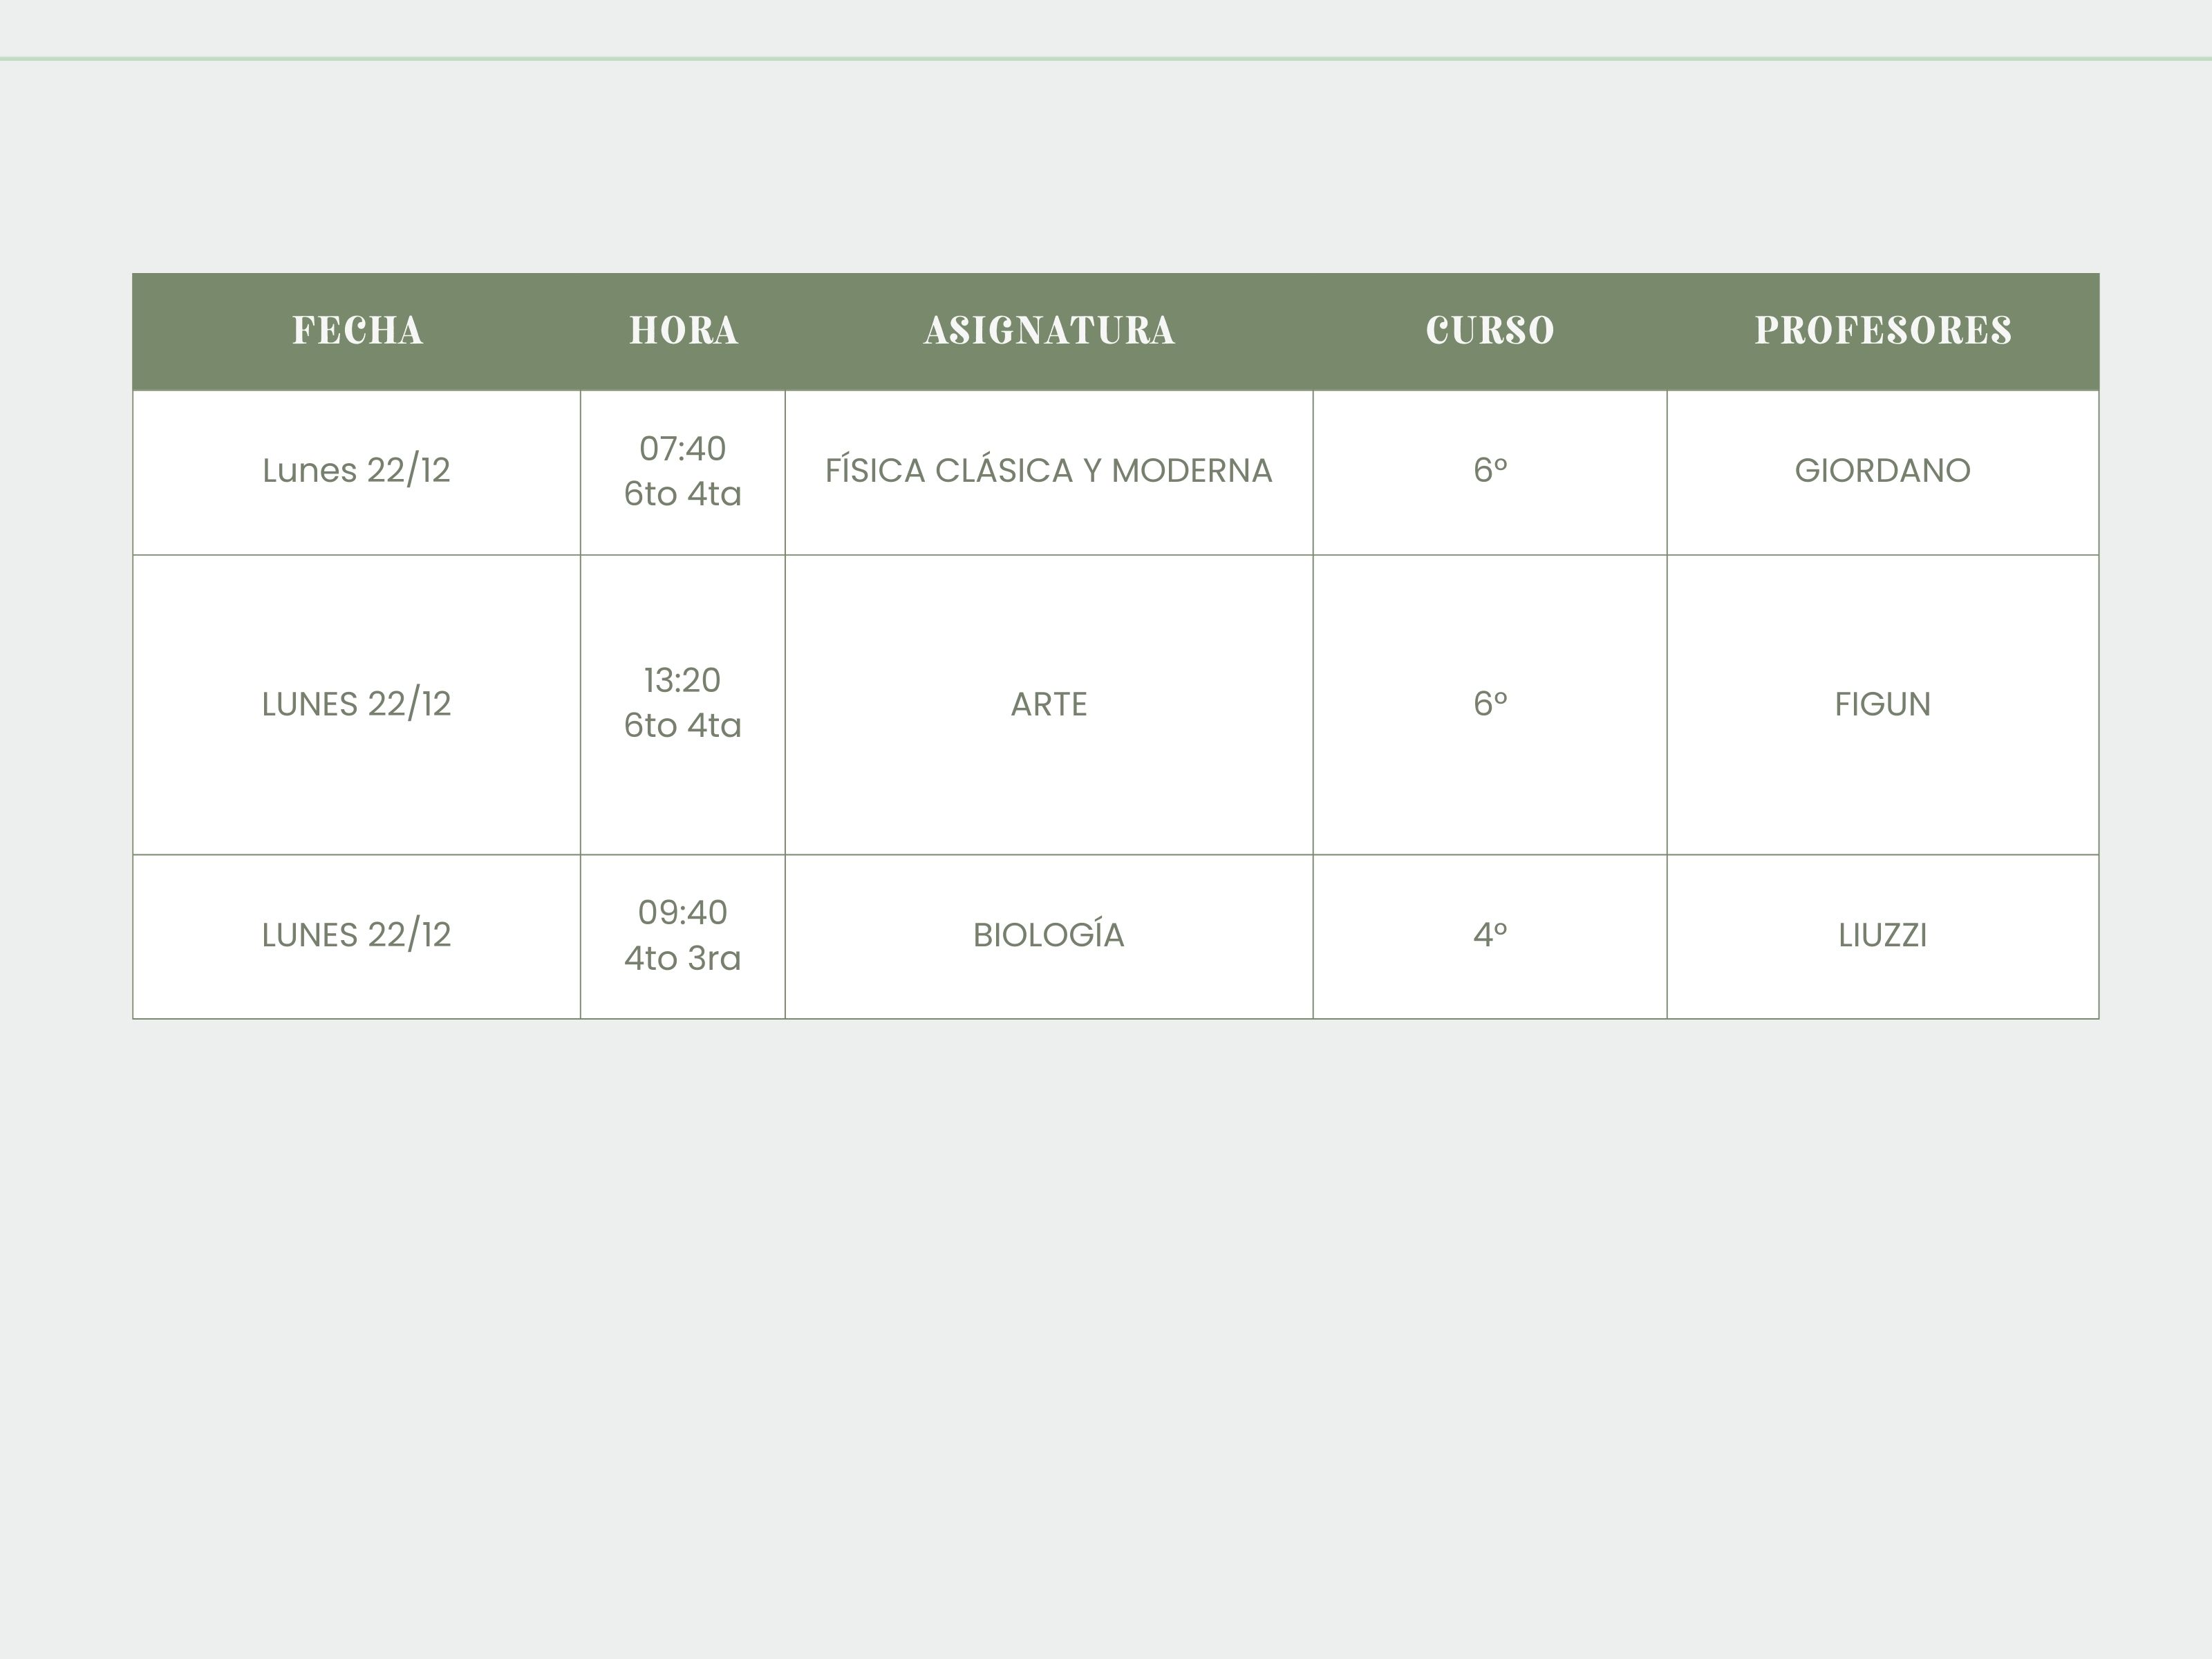2212x1659 pixels.
Task: Click the HORA column header
Action: [x=683, y=331]
